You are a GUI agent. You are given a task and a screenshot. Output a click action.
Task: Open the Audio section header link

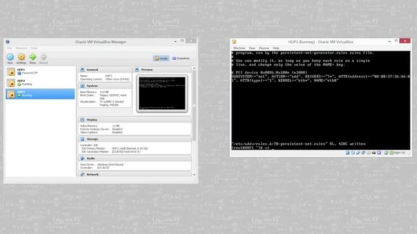[x=91, y=158]
